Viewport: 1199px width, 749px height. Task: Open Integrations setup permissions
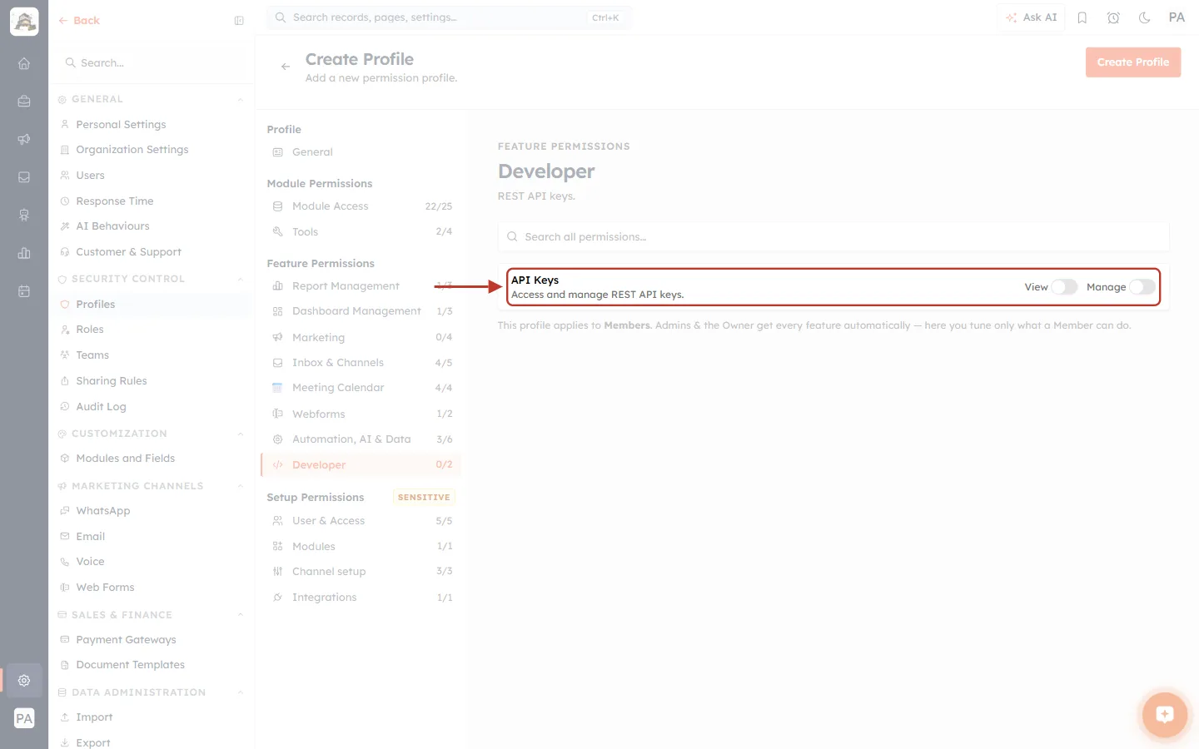361,598
